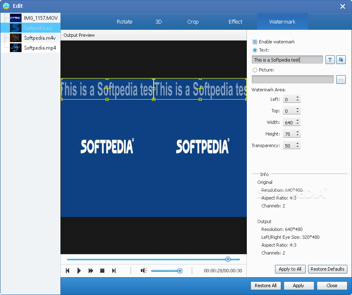Increase the Left value stepper
This screenshot has height=295, width=352.
tap(297, 97)
